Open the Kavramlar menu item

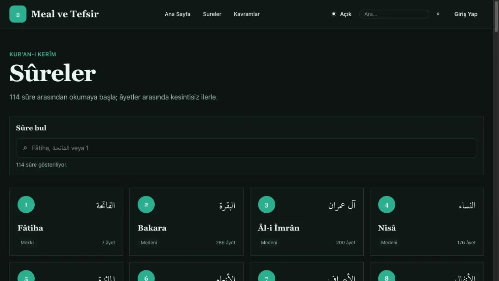pyautogui.click(x=247, y=14)
